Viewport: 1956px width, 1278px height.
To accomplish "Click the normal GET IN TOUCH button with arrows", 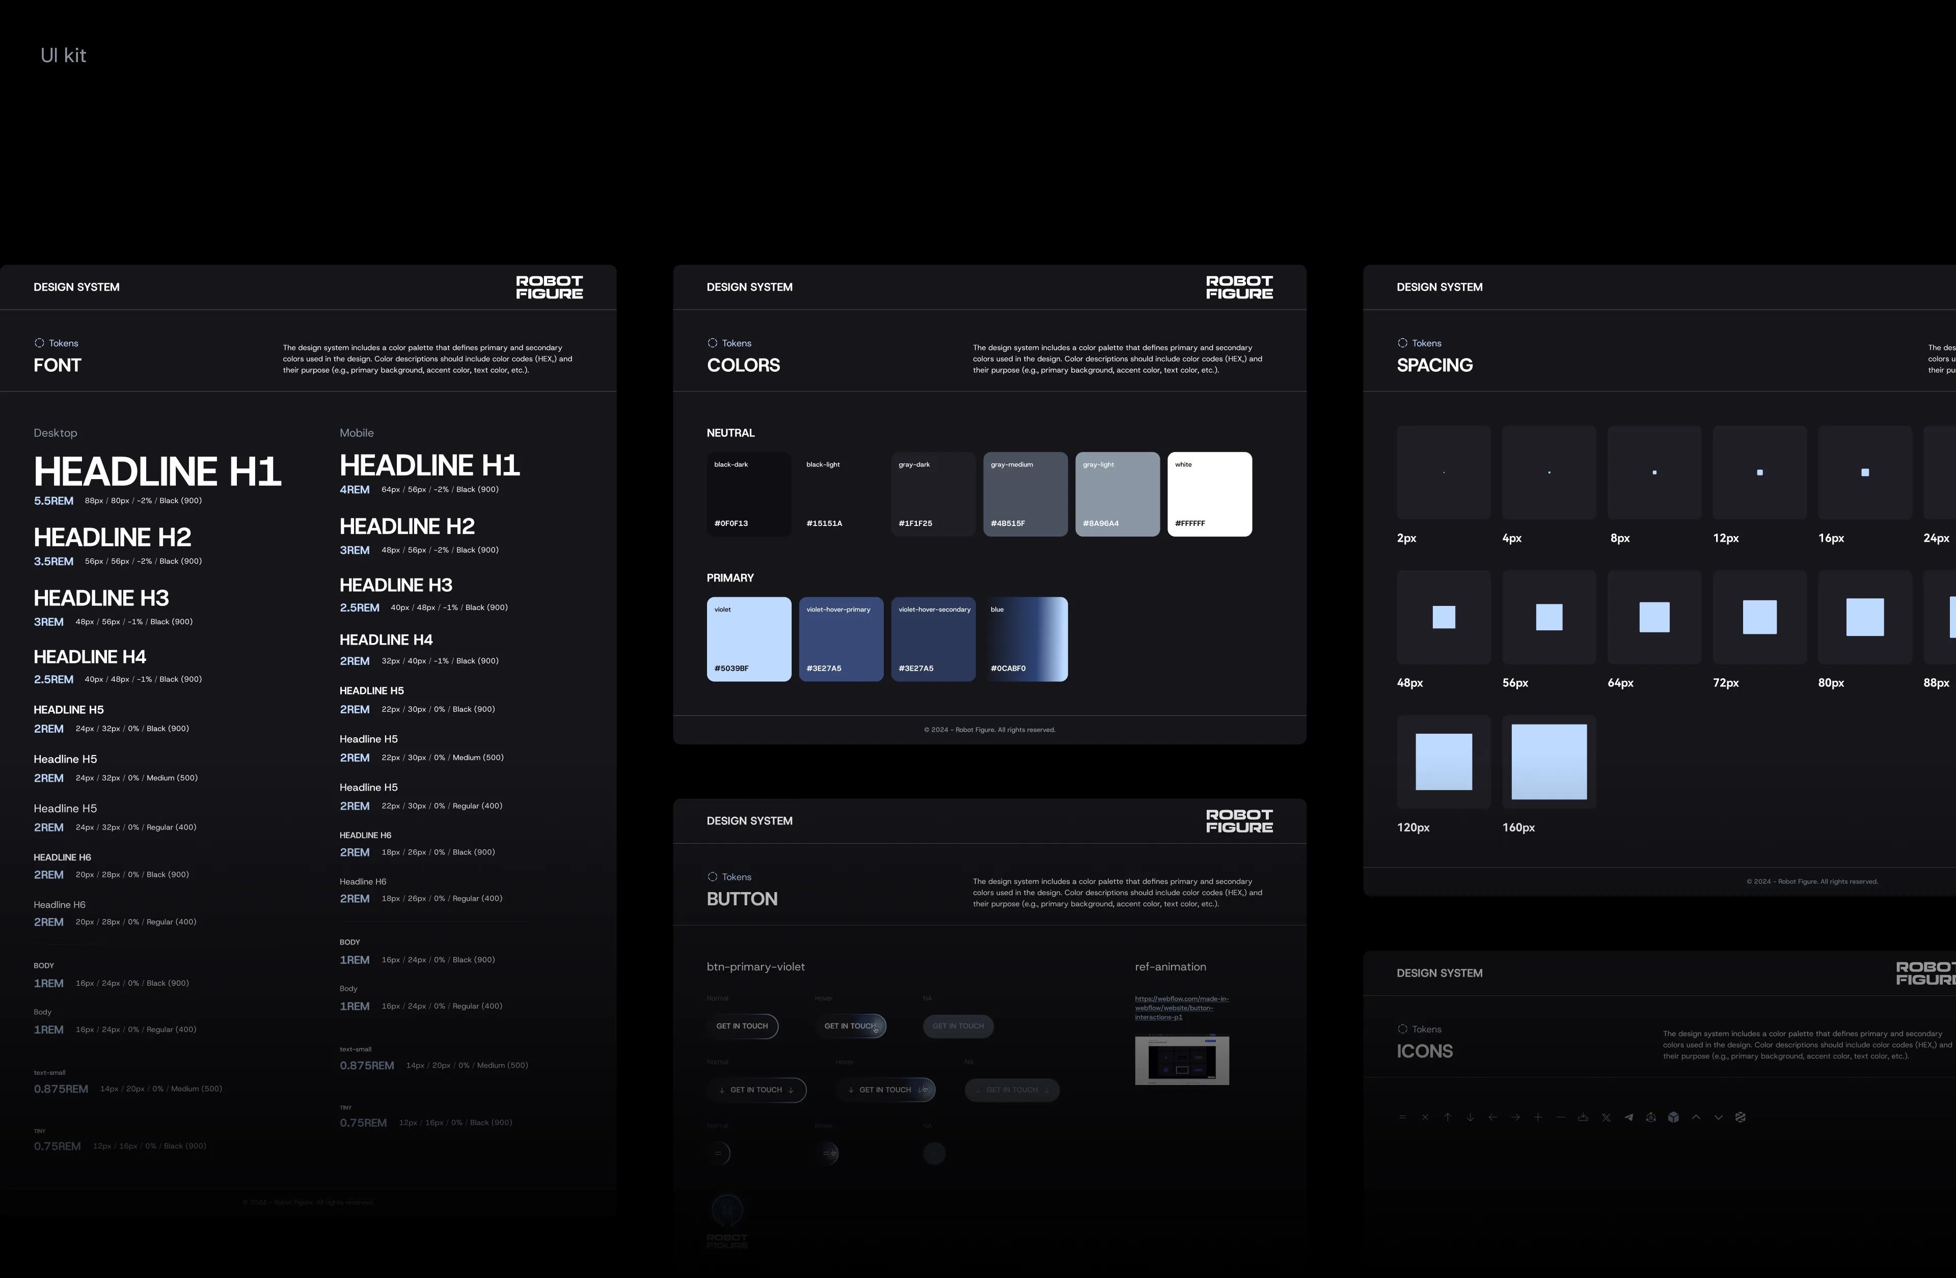I will (756, 1090).
